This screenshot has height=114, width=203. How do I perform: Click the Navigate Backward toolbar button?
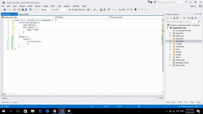pyautogui.click(x=5, y=10)
